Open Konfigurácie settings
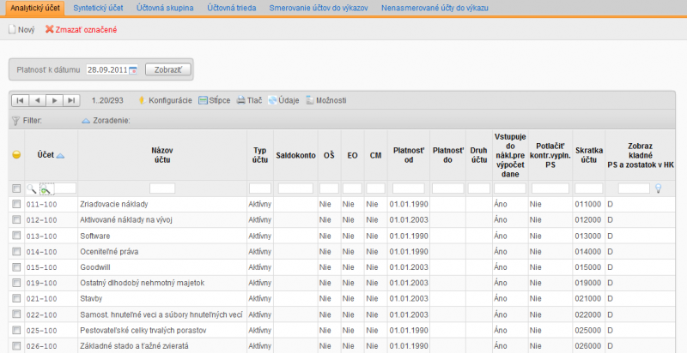The height and width of the screenshot is (353, 687). tap(165, 100)
